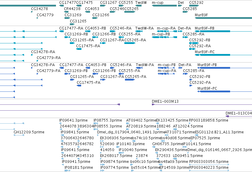This screenshot has width=252, height=172.
Task: Open the CG4053-RB transcript label
Action: [95, 28]
